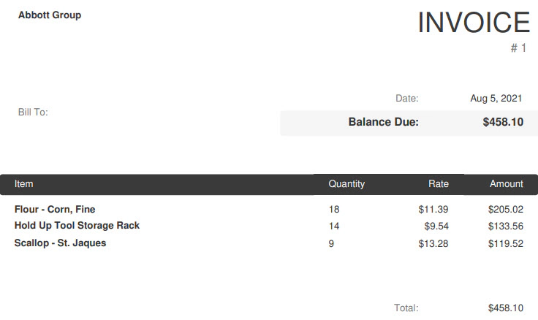Click the $9.54 rate value
The width and height of the screenshot is (538, 320).
[x=436, y=226]
